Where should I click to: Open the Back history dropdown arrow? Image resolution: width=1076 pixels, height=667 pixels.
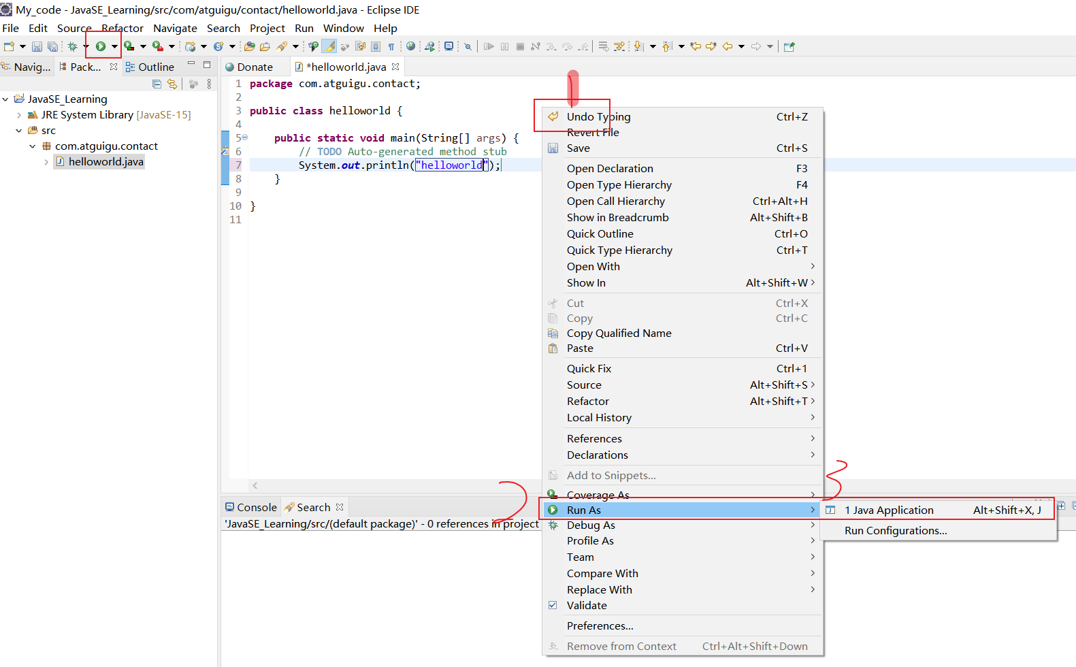point(741,46)
